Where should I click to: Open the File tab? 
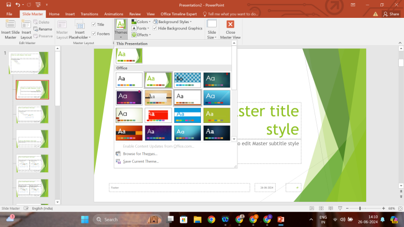[9, 14]
